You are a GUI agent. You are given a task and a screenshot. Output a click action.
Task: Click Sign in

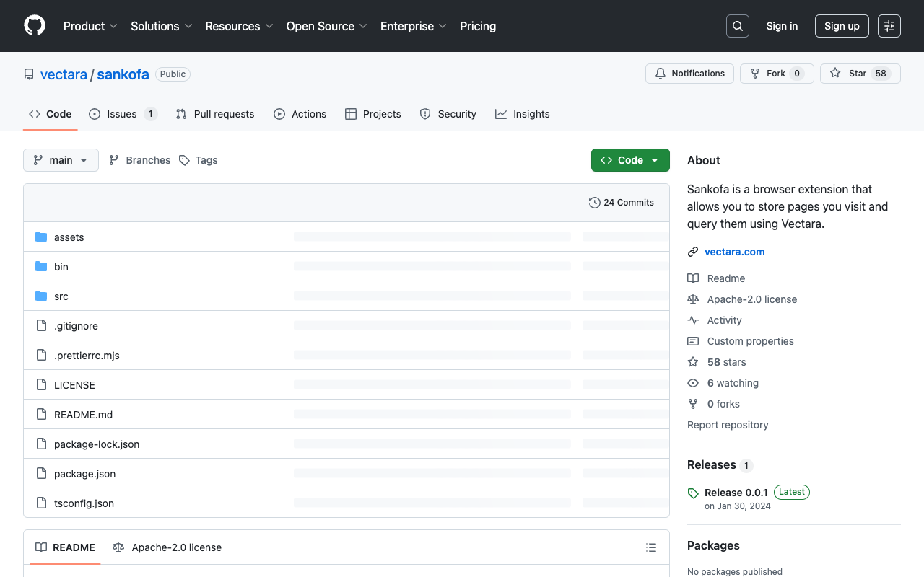pyautogui.click(x=782, y=26)
